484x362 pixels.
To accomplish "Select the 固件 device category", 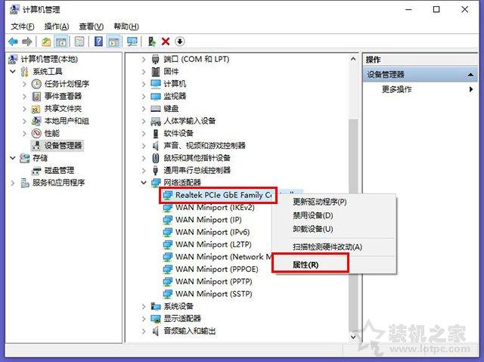I will click(x=171, y=72).
